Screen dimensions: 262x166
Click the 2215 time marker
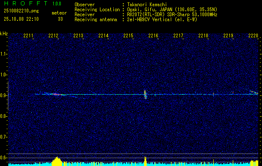[128, 35]
